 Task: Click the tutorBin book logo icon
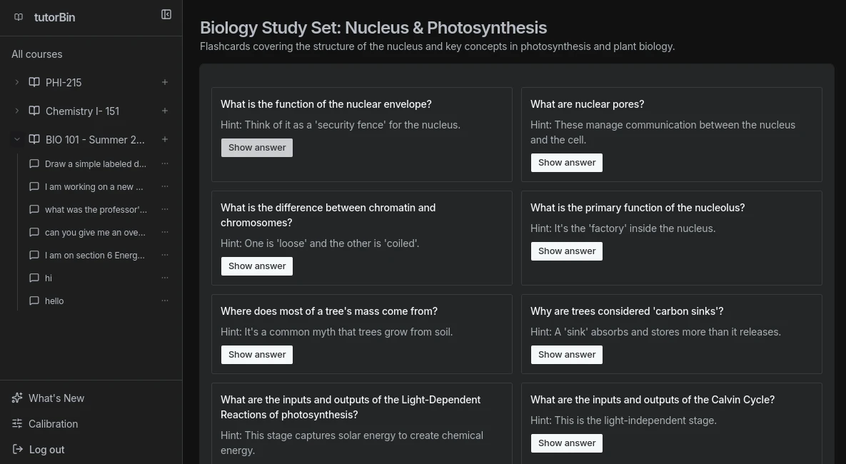19,17
